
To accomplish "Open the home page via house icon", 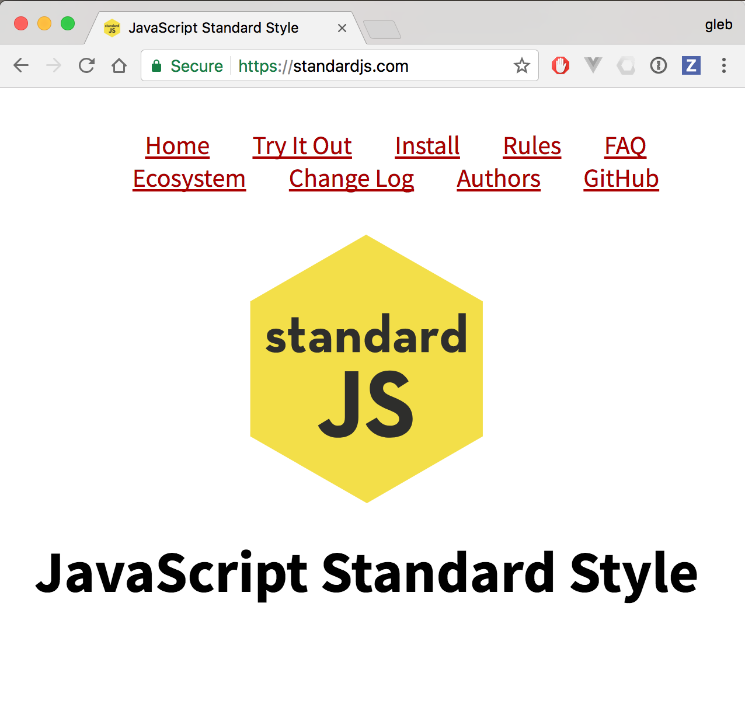I will pyautogui.click(x=119, y=65).
